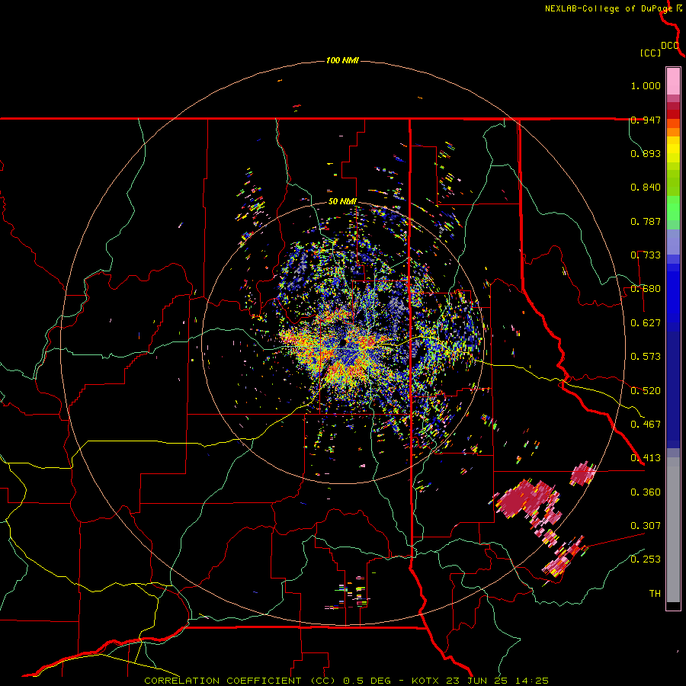The image size is (686, 686).
Task: Click the bright green color bar segment
Action: click(x=673, y=208)
